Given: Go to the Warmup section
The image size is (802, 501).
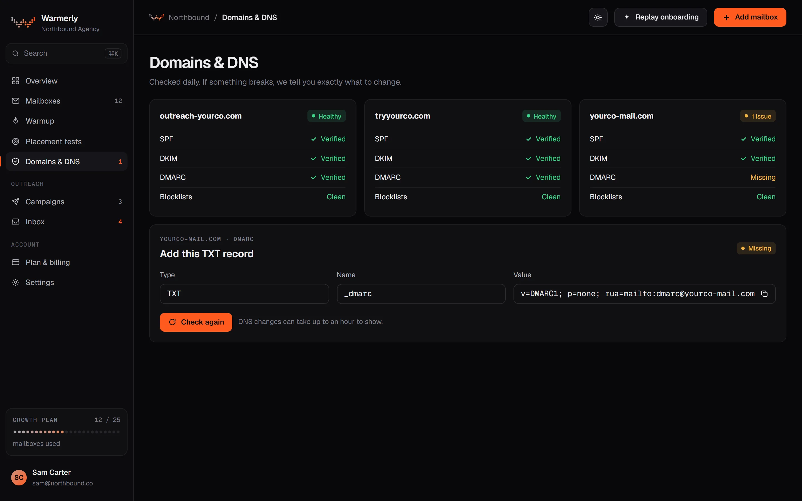Looking at the screenshot, I should pyautogui.click(x=67, y=121).
